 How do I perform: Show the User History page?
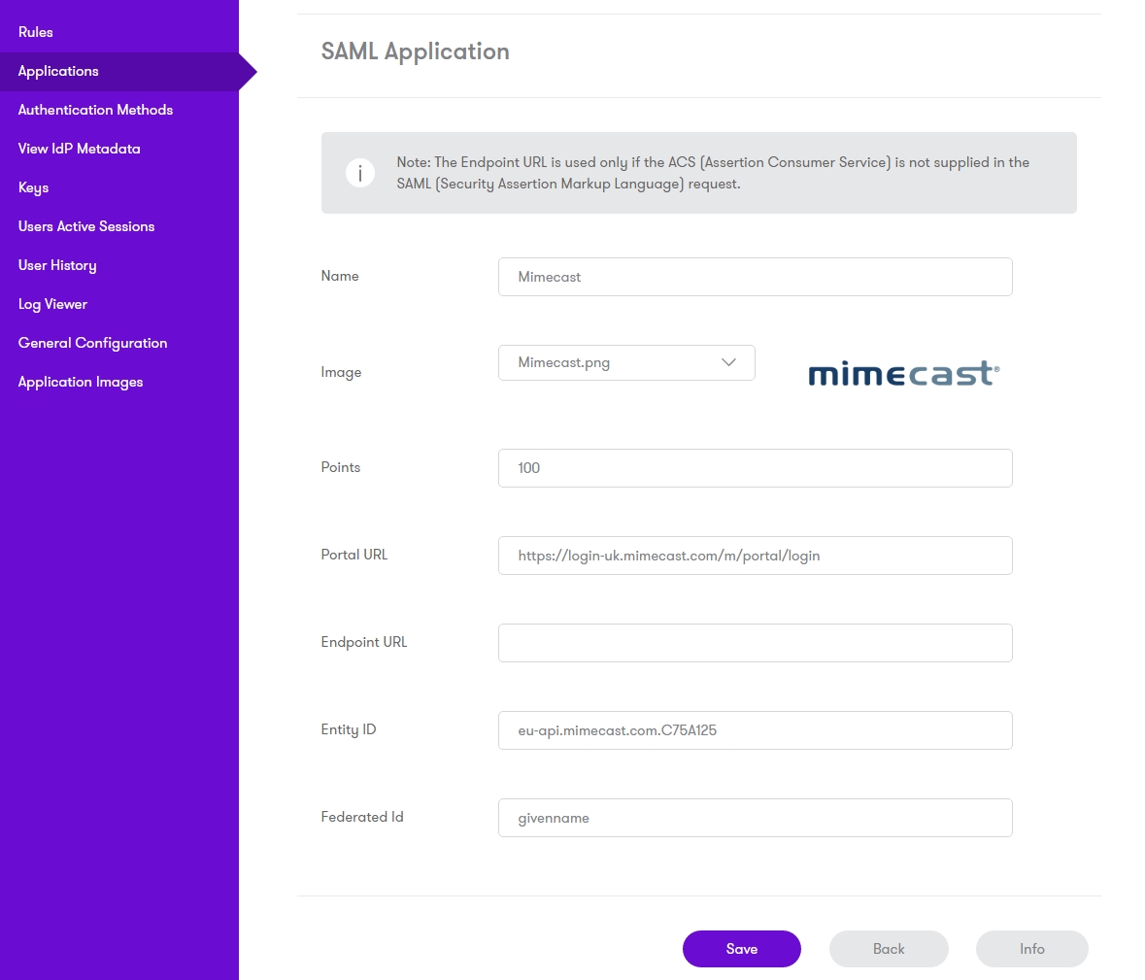(57, 265)
